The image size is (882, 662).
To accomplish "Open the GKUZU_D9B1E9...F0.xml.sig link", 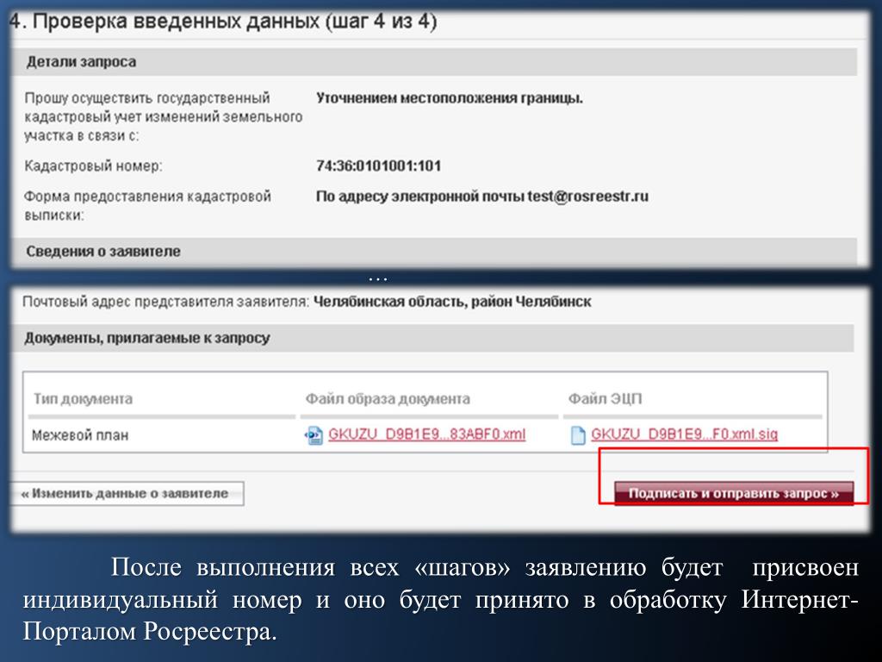I will [x=684, y=434].
